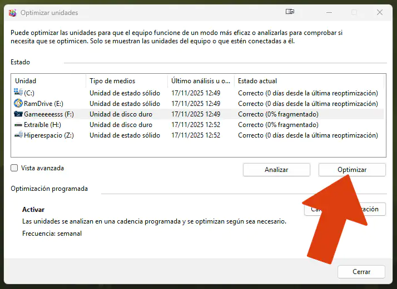Click the 'Activar' status label
Screen dimensions: 397x289
33,210
